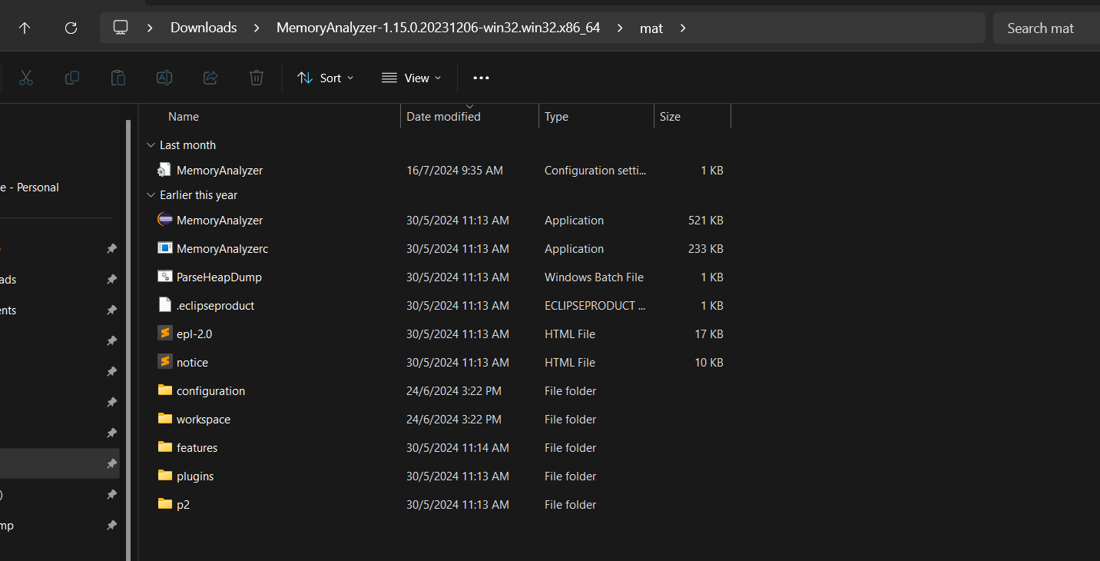Click p2 folder name
The height and width of the screenshot is (561, 1100).
coord(183,505)
